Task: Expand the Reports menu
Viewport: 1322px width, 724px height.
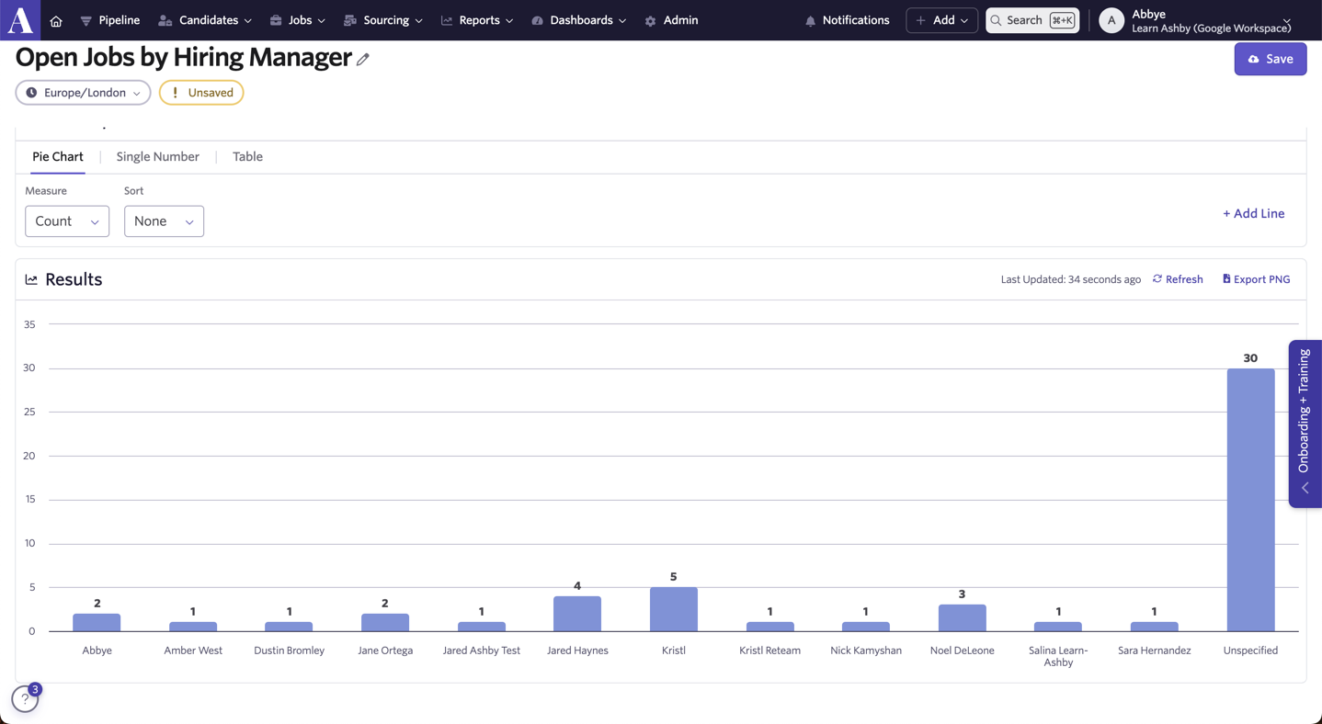Action: pyautogui.click(x=477, y=20)
